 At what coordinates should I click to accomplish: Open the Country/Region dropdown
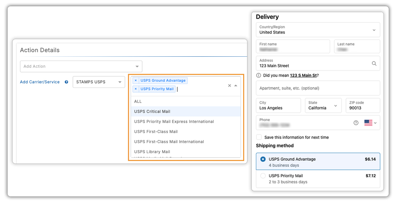(x=318, y=30)
